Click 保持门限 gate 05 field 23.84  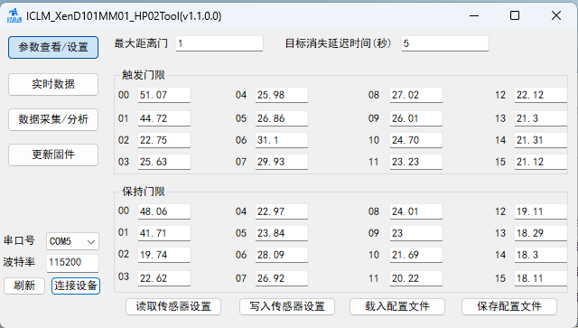[x=282, y=233]
